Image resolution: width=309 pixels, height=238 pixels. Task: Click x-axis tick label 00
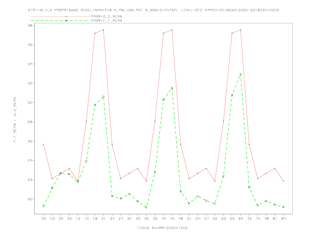[44, 219]
